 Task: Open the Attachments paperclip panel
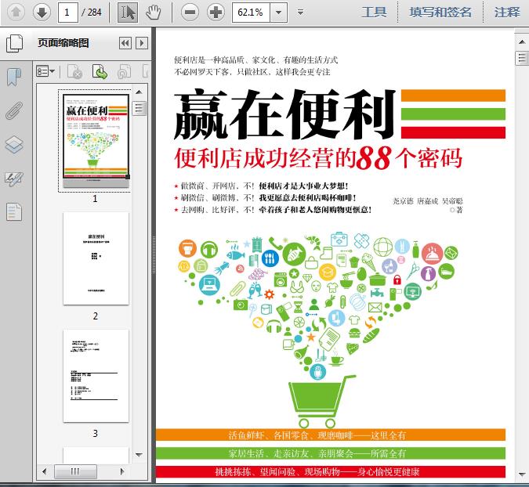[14, 111]
